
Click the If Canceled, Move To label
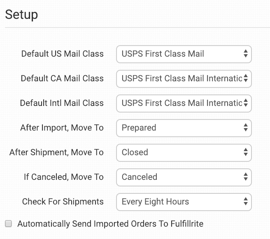click(64, 177)
